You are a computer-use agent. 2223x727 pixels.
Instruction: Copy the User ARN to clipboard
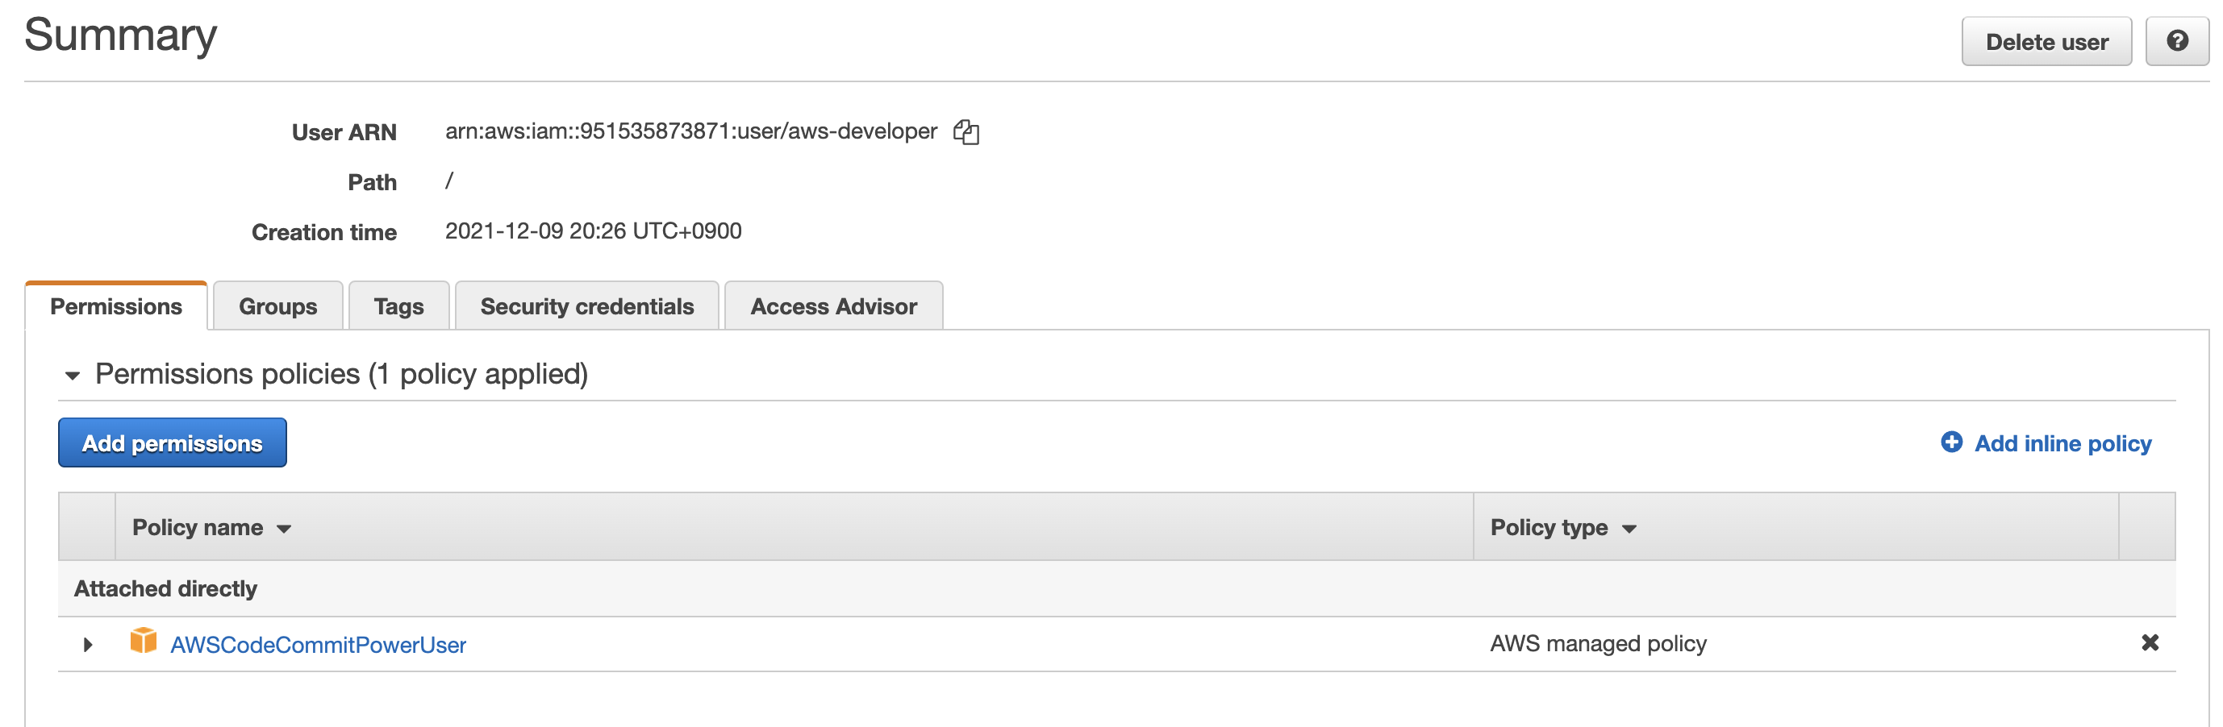(966, 132)
